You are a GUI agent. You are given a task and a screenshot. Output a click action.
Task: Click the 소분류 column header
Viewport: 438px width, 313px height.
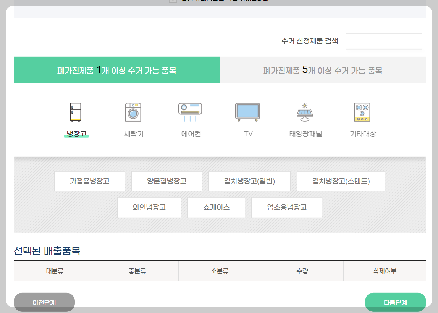(220, 271)
